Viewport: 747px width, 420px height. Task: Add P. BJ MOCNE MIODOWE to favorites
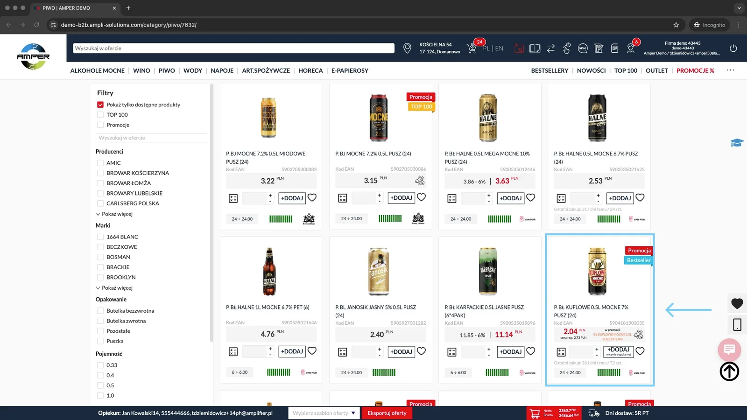click(x=312, y=198)
